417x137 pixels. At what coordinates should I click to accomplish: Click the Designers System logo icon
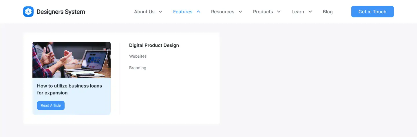(x=28, y=12)
